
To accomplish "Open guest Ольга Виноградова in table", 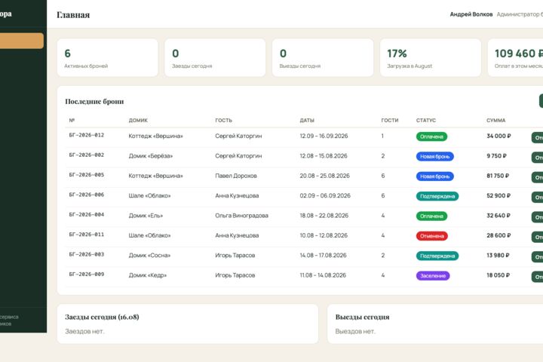I will (242, 216).
